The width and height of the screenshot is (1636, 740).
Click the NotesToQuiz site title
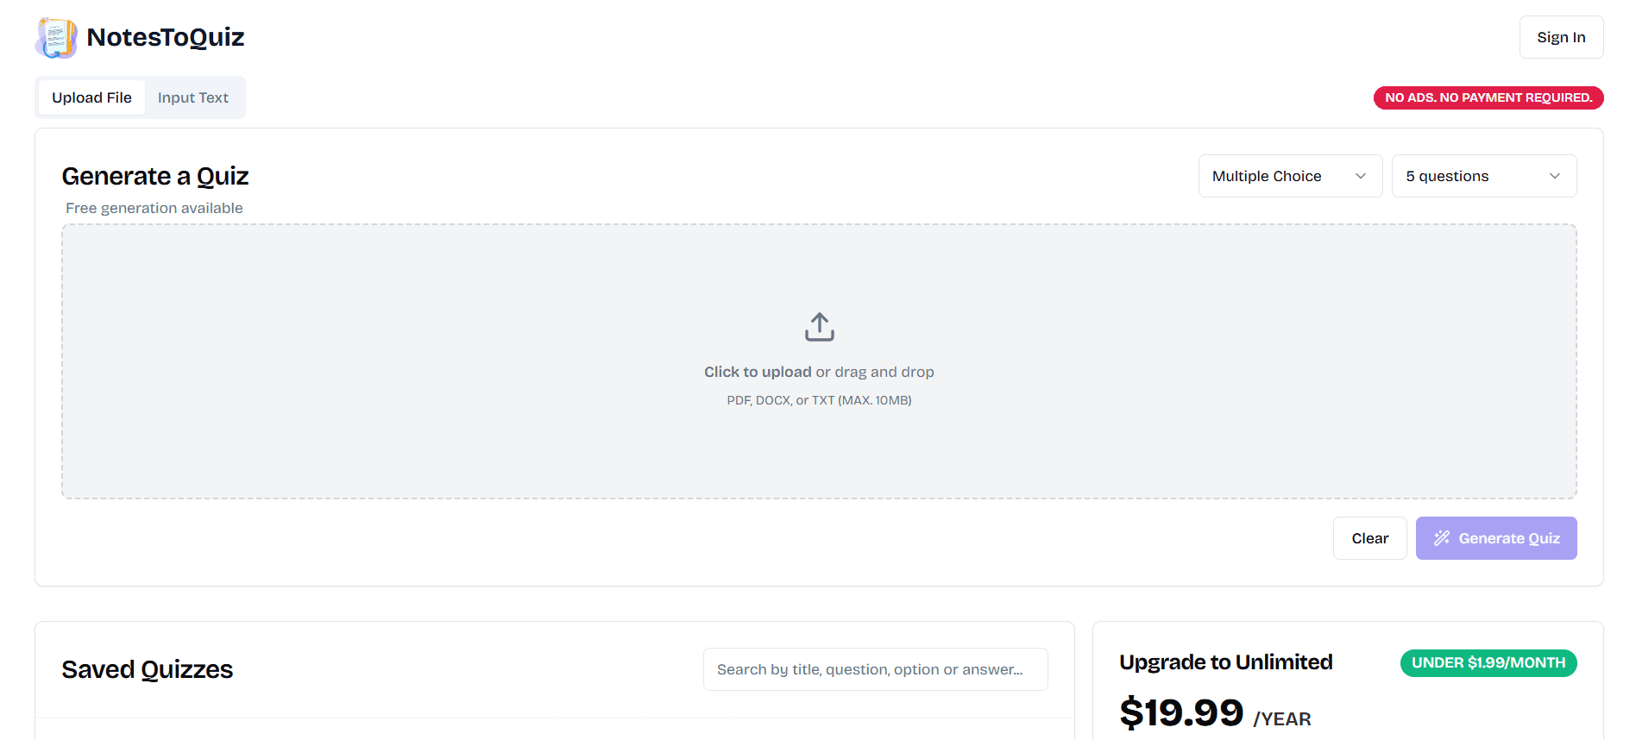[x=166, y=37]
